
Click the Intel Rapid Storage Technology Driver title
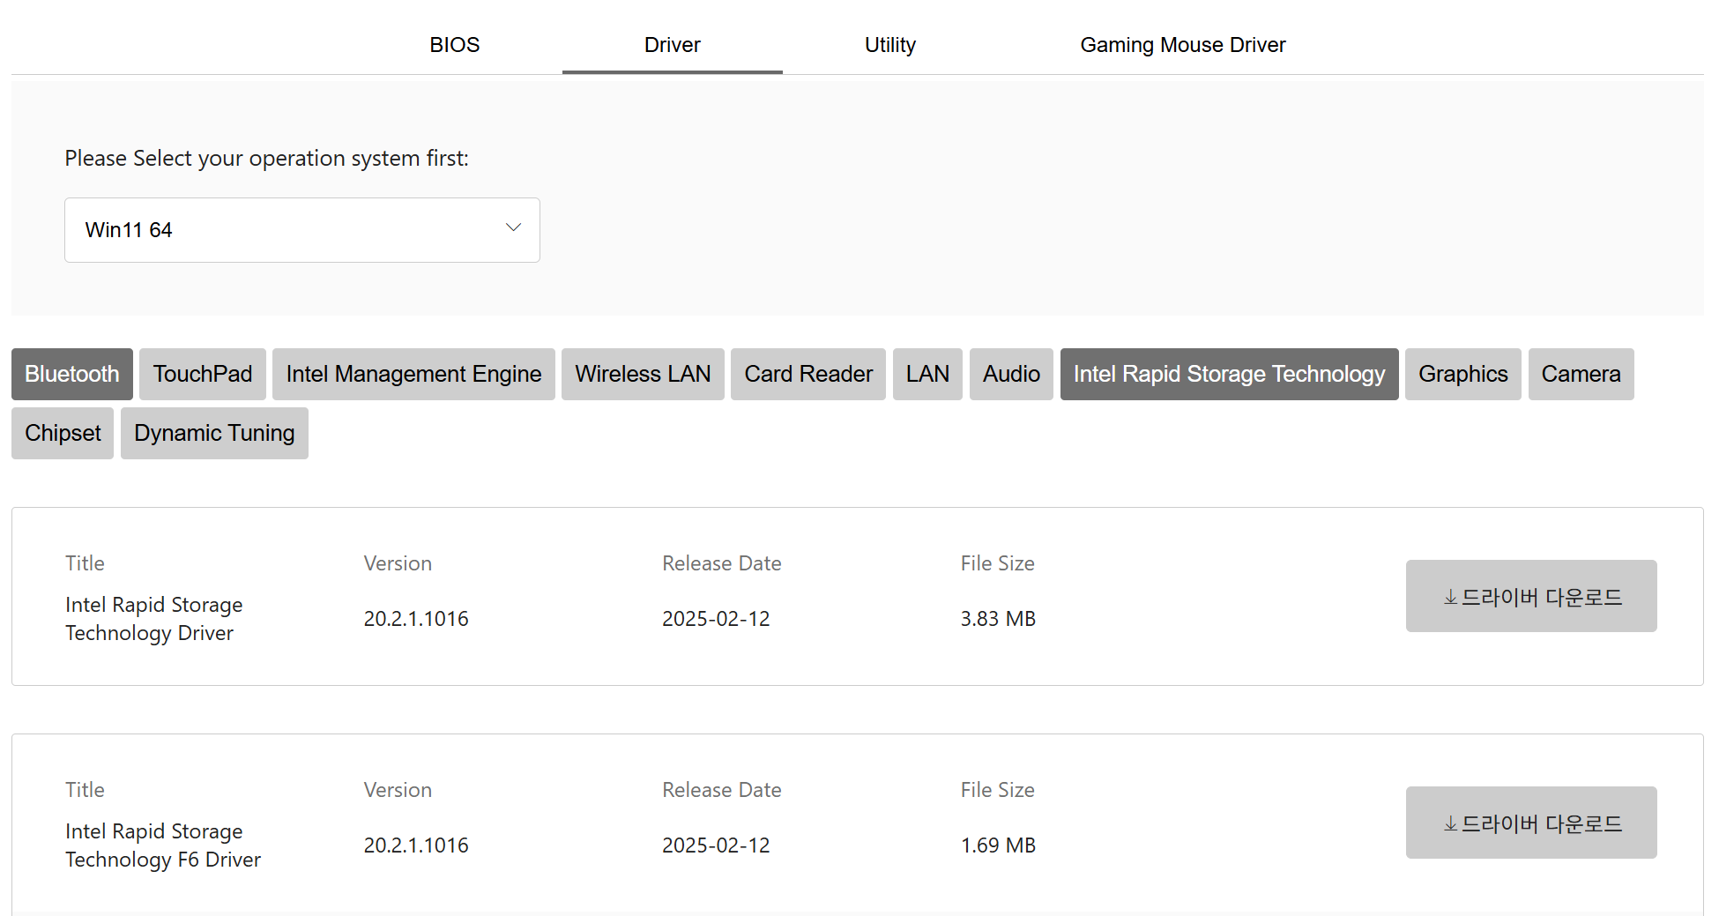click(154, 619)
